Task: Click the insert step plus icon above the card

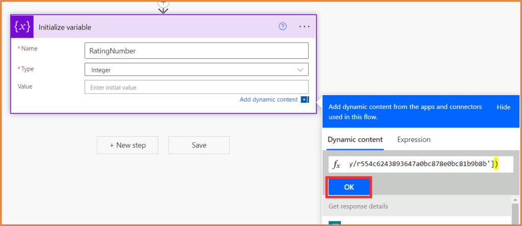Action: click(x=163, y=3)
